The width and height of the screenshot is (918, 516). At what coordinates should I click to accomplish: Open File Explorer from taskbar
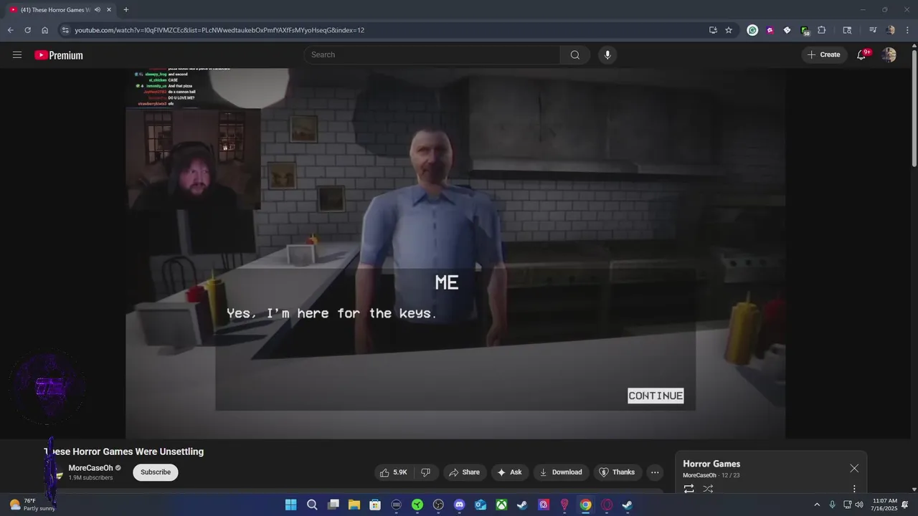pyautogui.click(x=354, y=505)
